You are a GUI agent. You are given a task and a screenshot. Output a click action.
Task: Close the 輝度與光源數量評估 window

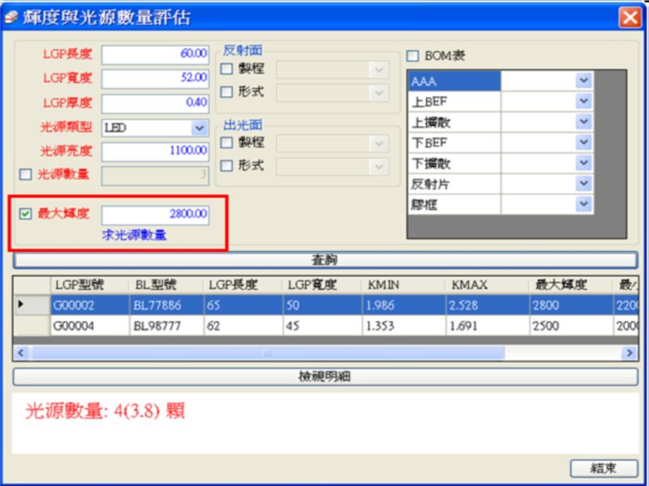click(x=630, y=17)
